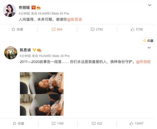Click the crown membership icon beside 陈思诚
157x129 pixels.
coord(39,50)
